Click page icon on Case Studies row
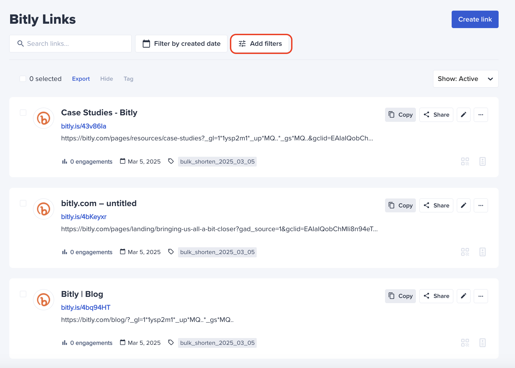This screenshot has height=368, width=515. (x=483, y=161)
